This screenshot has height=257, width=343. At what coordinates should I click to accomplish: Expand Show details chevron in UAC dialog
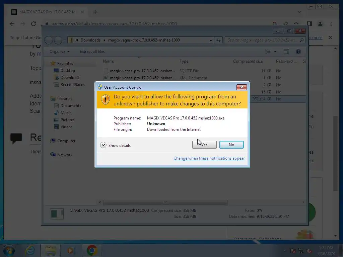coord(103,145)
